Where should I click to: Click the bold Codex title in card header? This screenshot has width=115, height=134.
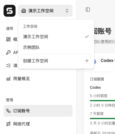pyautogui.click(x=107, y=60)
